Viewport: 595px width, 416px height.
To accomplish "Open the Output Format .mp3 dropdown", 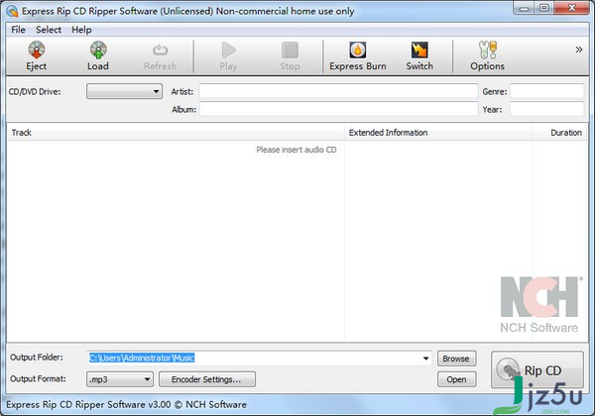I will 120,379.
